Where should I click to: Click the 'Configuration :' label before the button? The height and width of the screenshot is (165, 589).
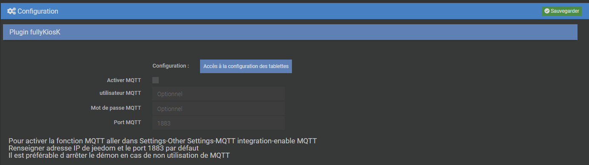tap(171, 66)
